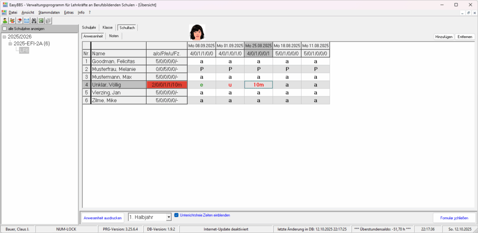The width and height of the screenshot is (478, 233).
Task: Enable 'alle Schuljahre anzeigen' checkbox
Action: tap(5, 29)
